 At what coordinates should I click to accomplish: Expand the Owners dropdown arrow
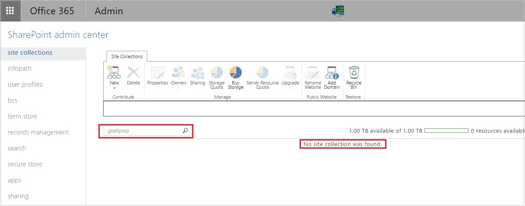[x=179, y=88]
